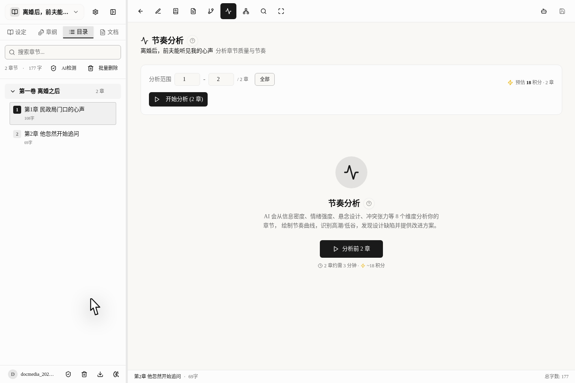Toggle fullscreen mode icon
Image resolution: width=575 pixels, height=383 pixels.
tap(281, 11)
